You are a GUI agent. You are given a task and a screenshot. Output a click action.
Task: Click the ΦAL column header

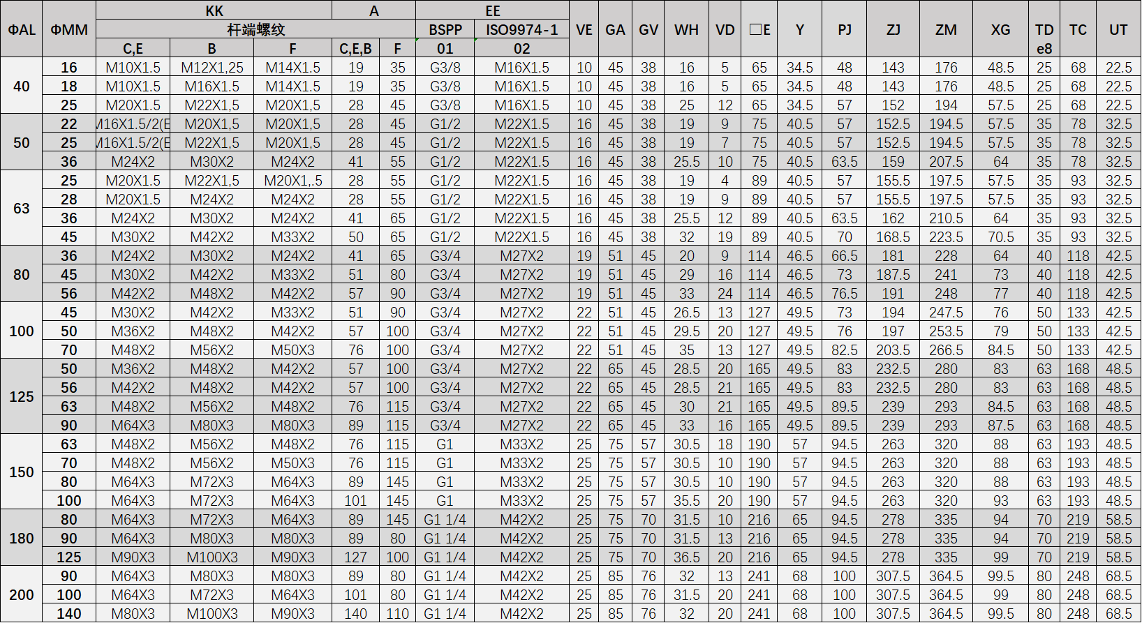click(22, 30)
